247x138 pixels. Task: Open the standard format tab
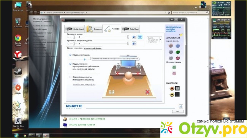click(x=93, y=48)
